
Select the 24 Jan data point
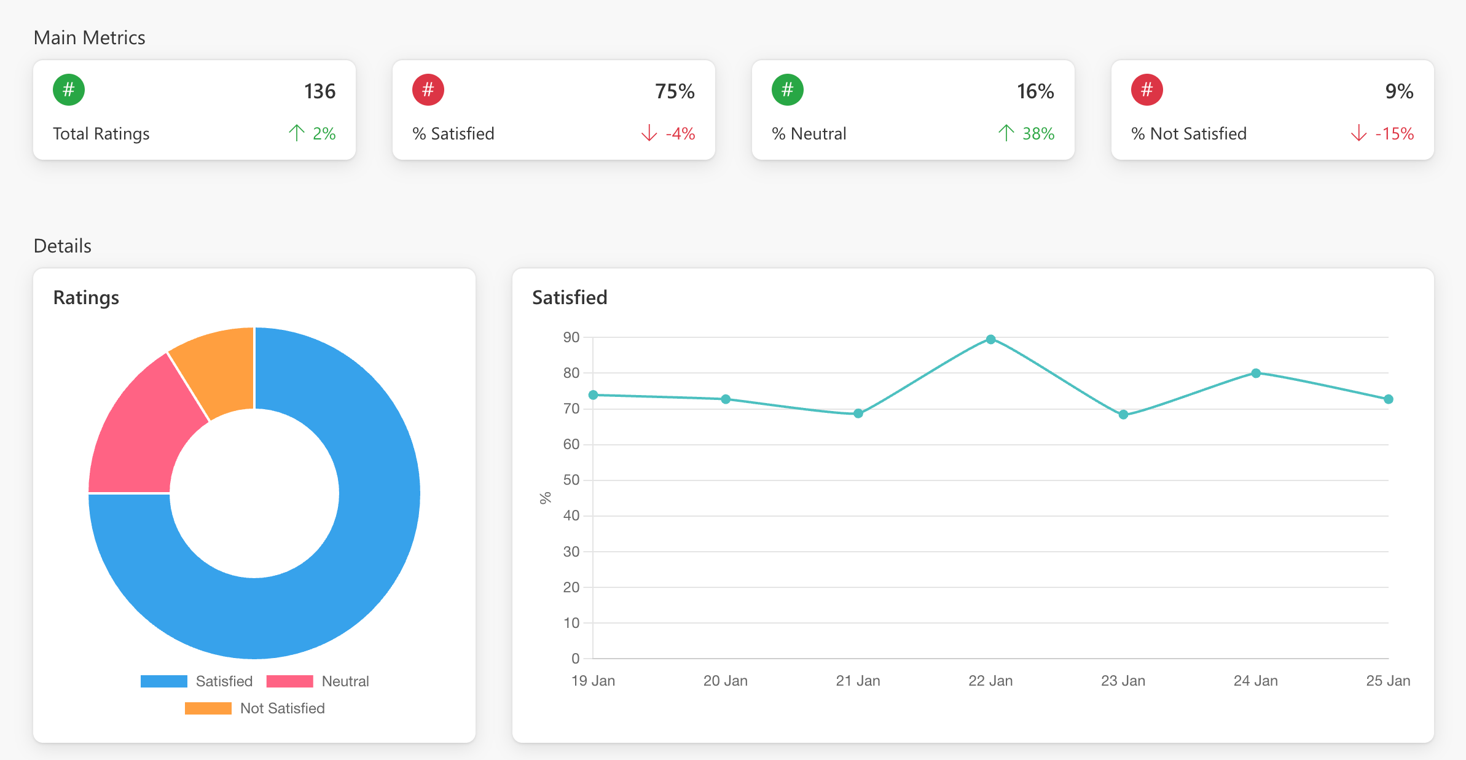tap(1256, 373)
